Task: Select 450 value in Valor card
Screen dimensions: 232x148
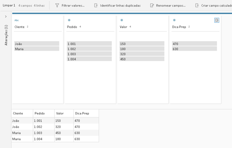Action: [x=142, y=59]
